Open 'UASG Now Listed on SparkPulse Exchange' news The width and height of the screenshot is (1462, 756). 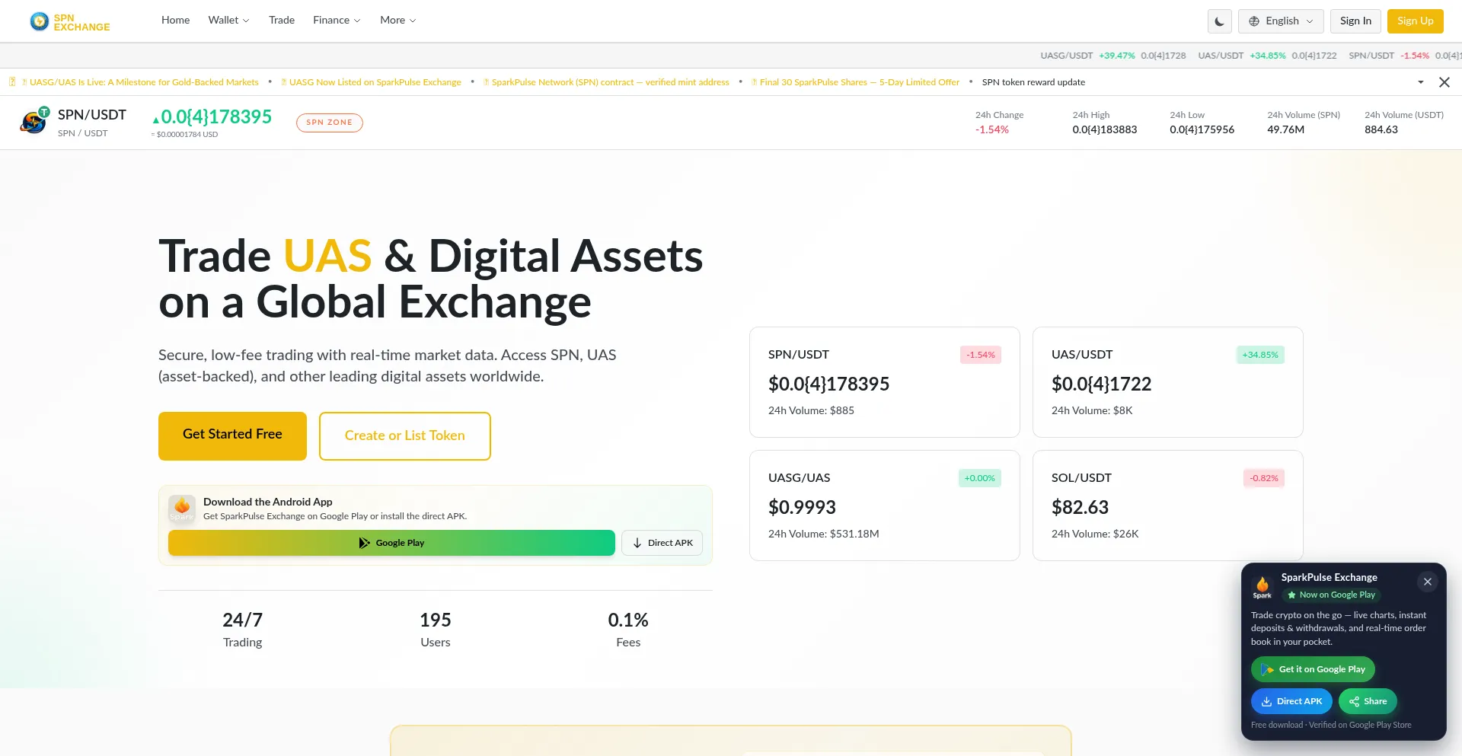[371, 82]
